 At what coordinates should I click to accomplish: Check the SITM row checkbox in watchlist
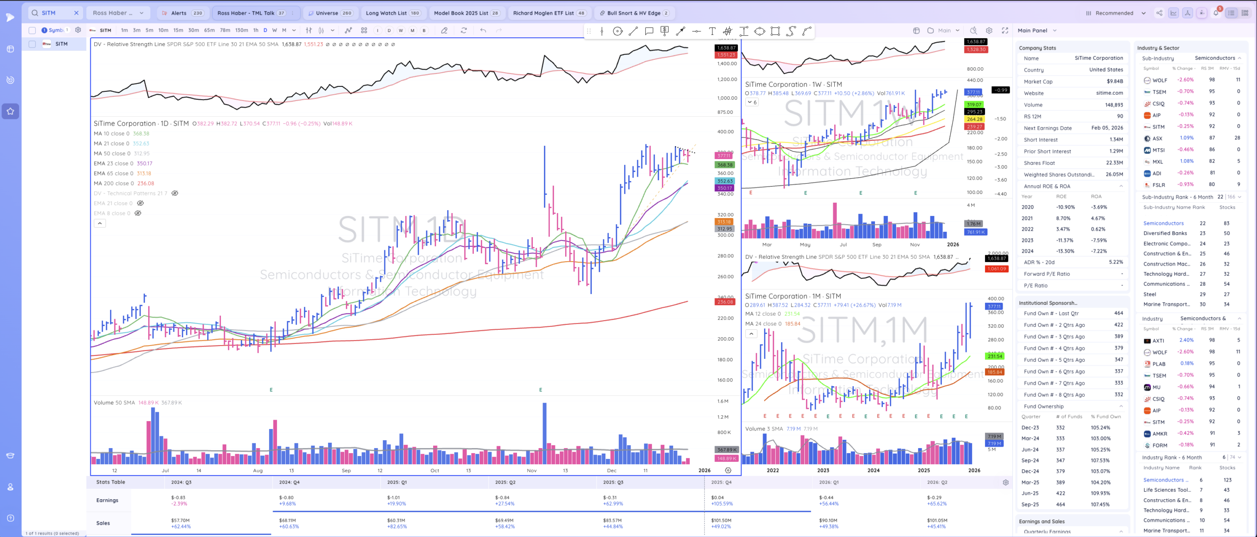(32, 44)
